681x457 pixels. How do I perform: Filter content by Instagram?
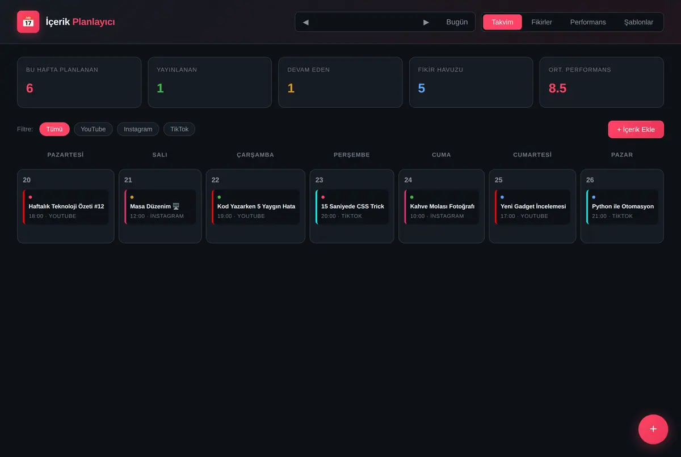(x=138, y=129)
